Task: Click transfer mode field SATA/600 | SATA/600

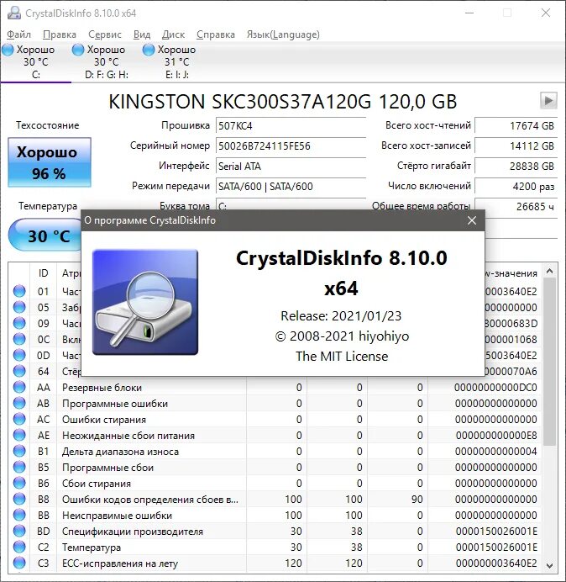Action: click(291, 186)
